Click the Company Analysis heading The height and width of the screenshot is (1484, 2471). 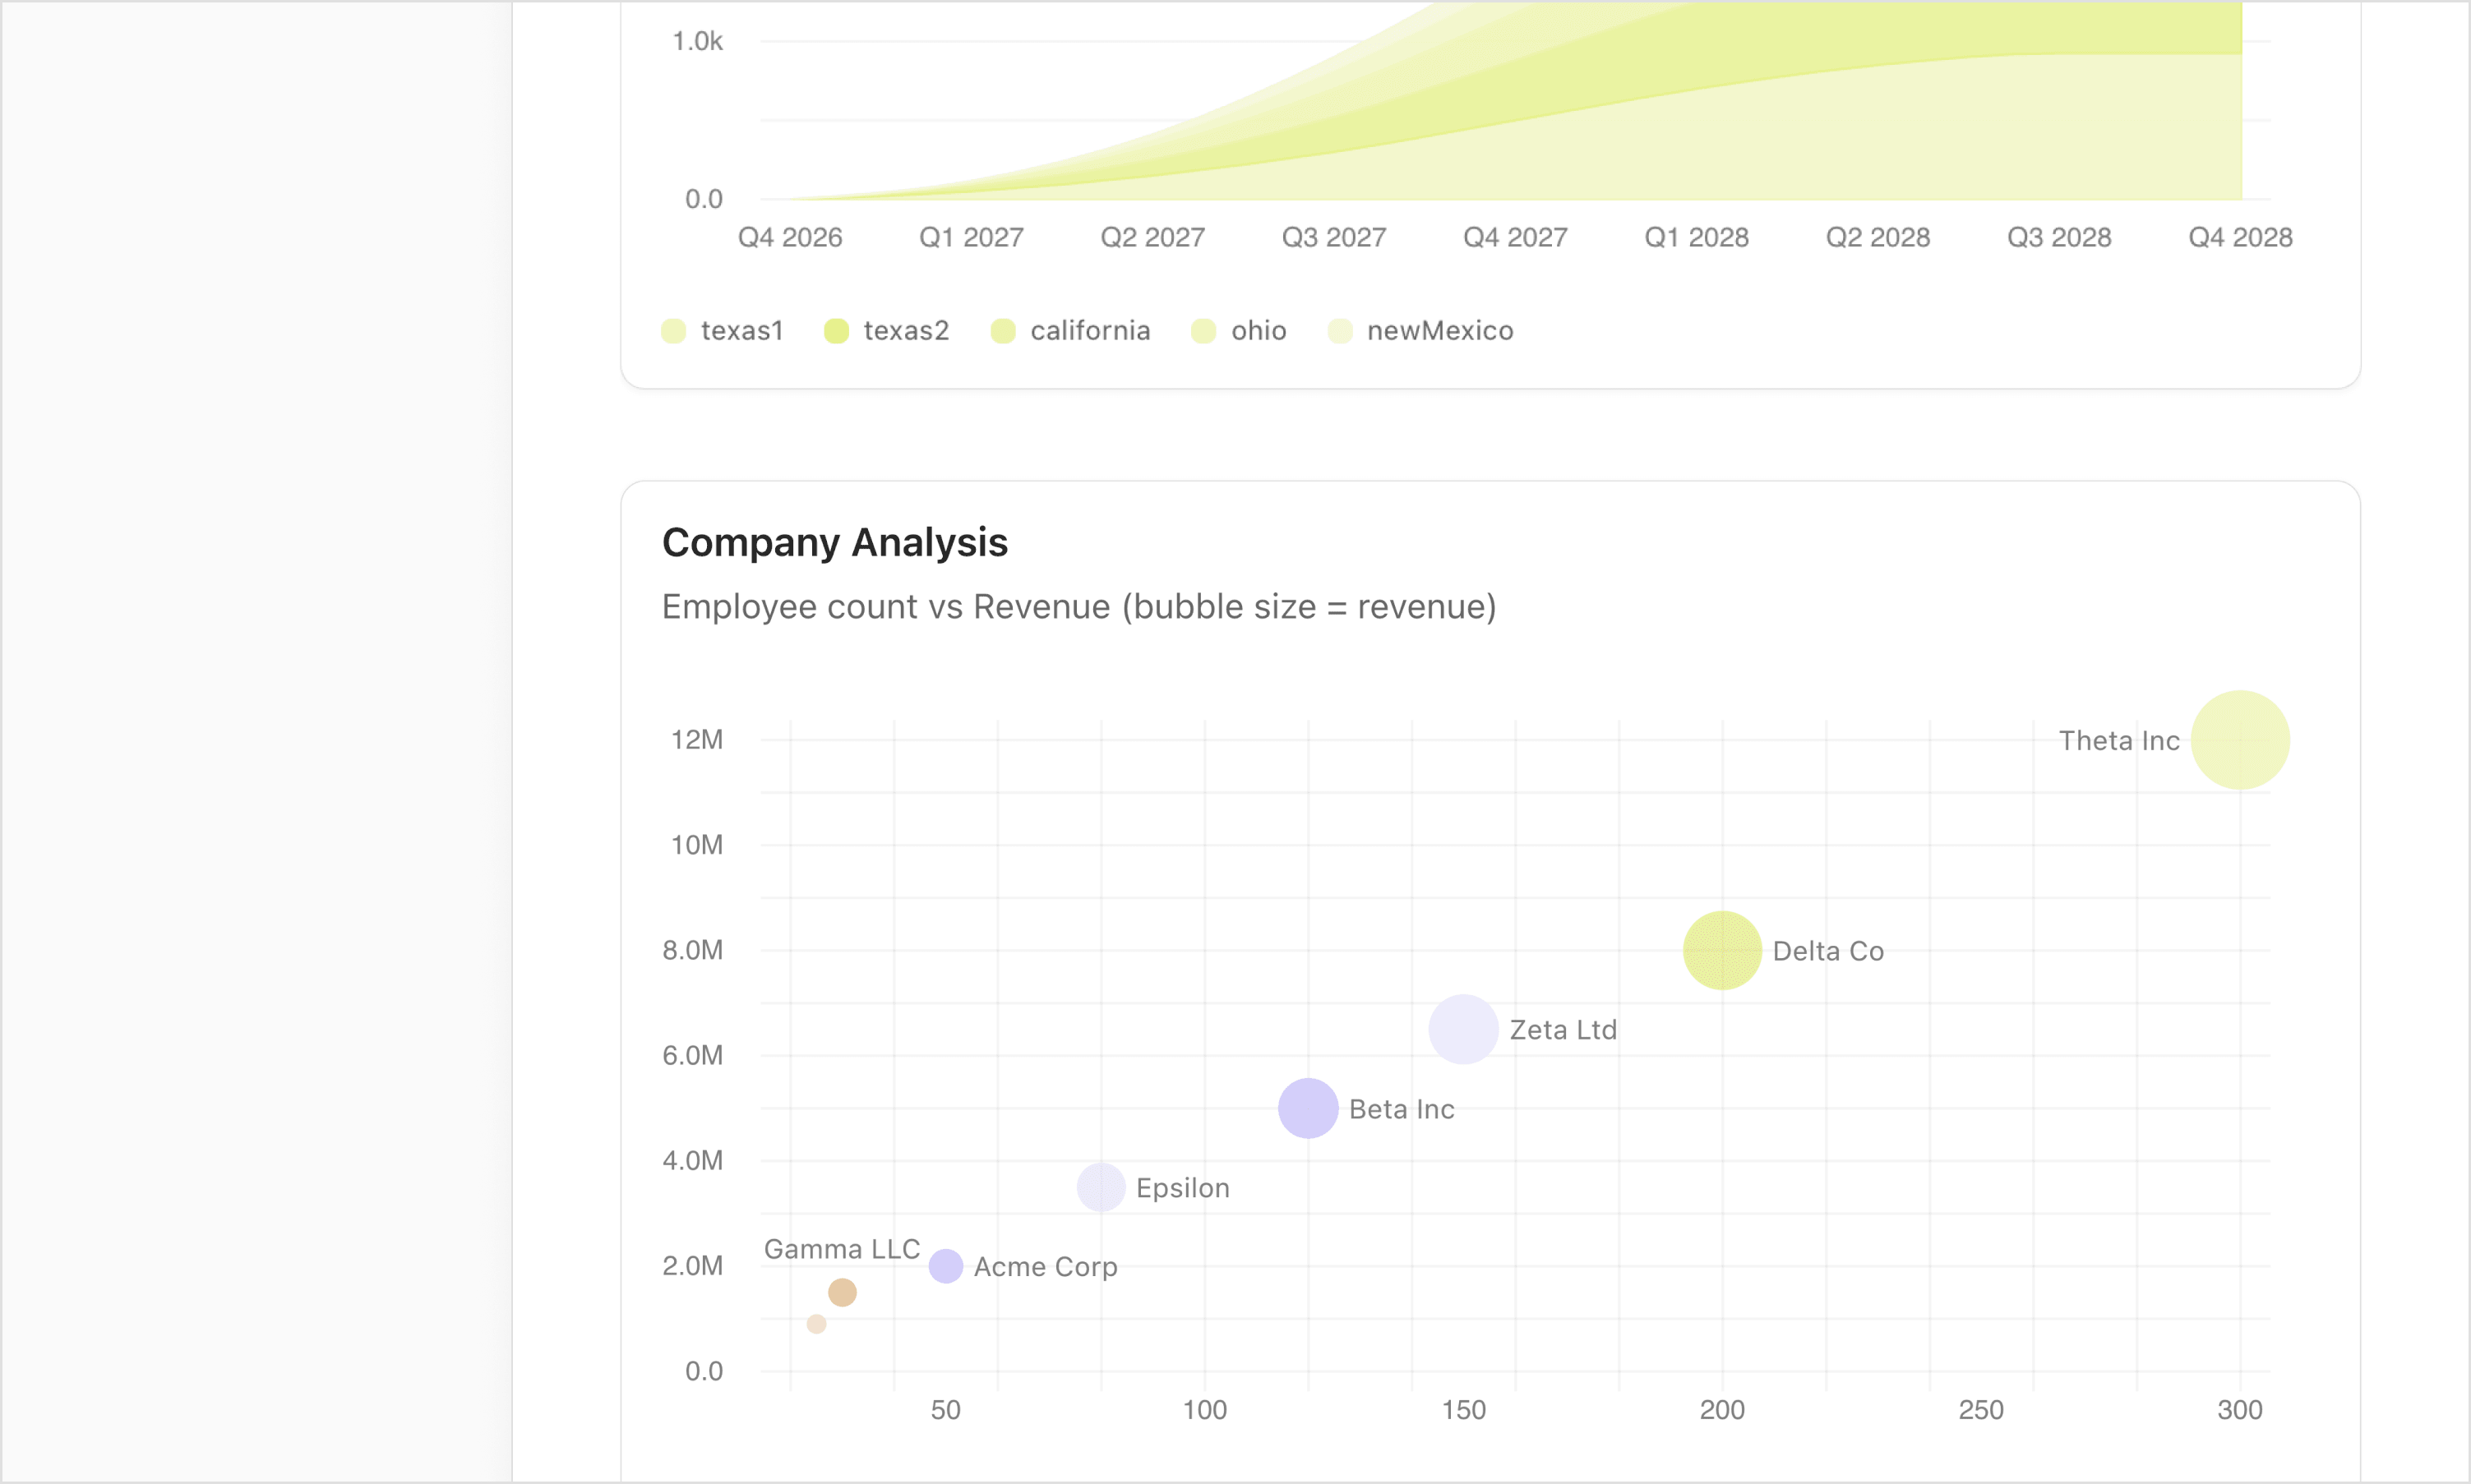pos(834,542)
